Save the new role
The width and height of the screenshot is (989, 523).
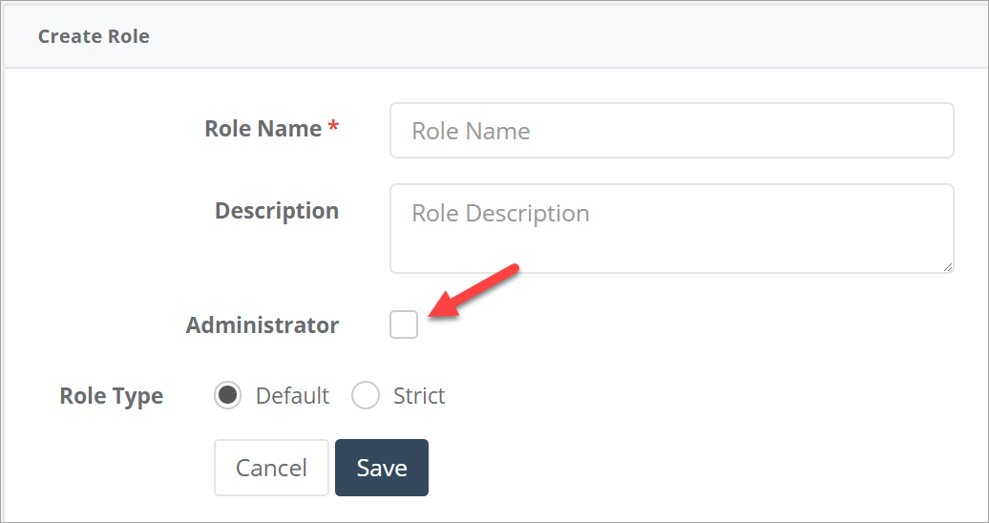[x=381, y=468]
